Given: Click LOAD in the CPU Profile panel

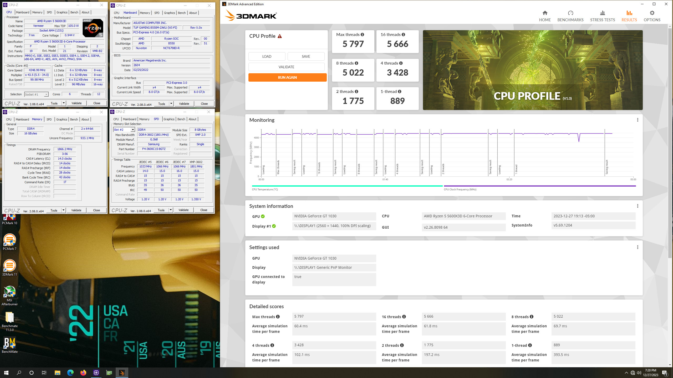Looking at the screenshot, I should [x=267, y=56].
